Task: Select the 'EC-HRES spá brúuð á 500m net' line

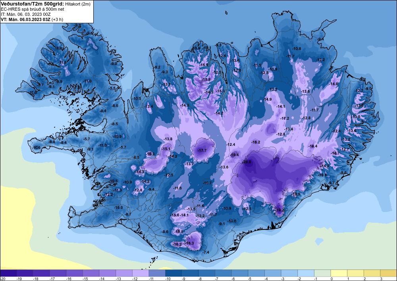Action: pyautogui.click(x=33, y=10)
